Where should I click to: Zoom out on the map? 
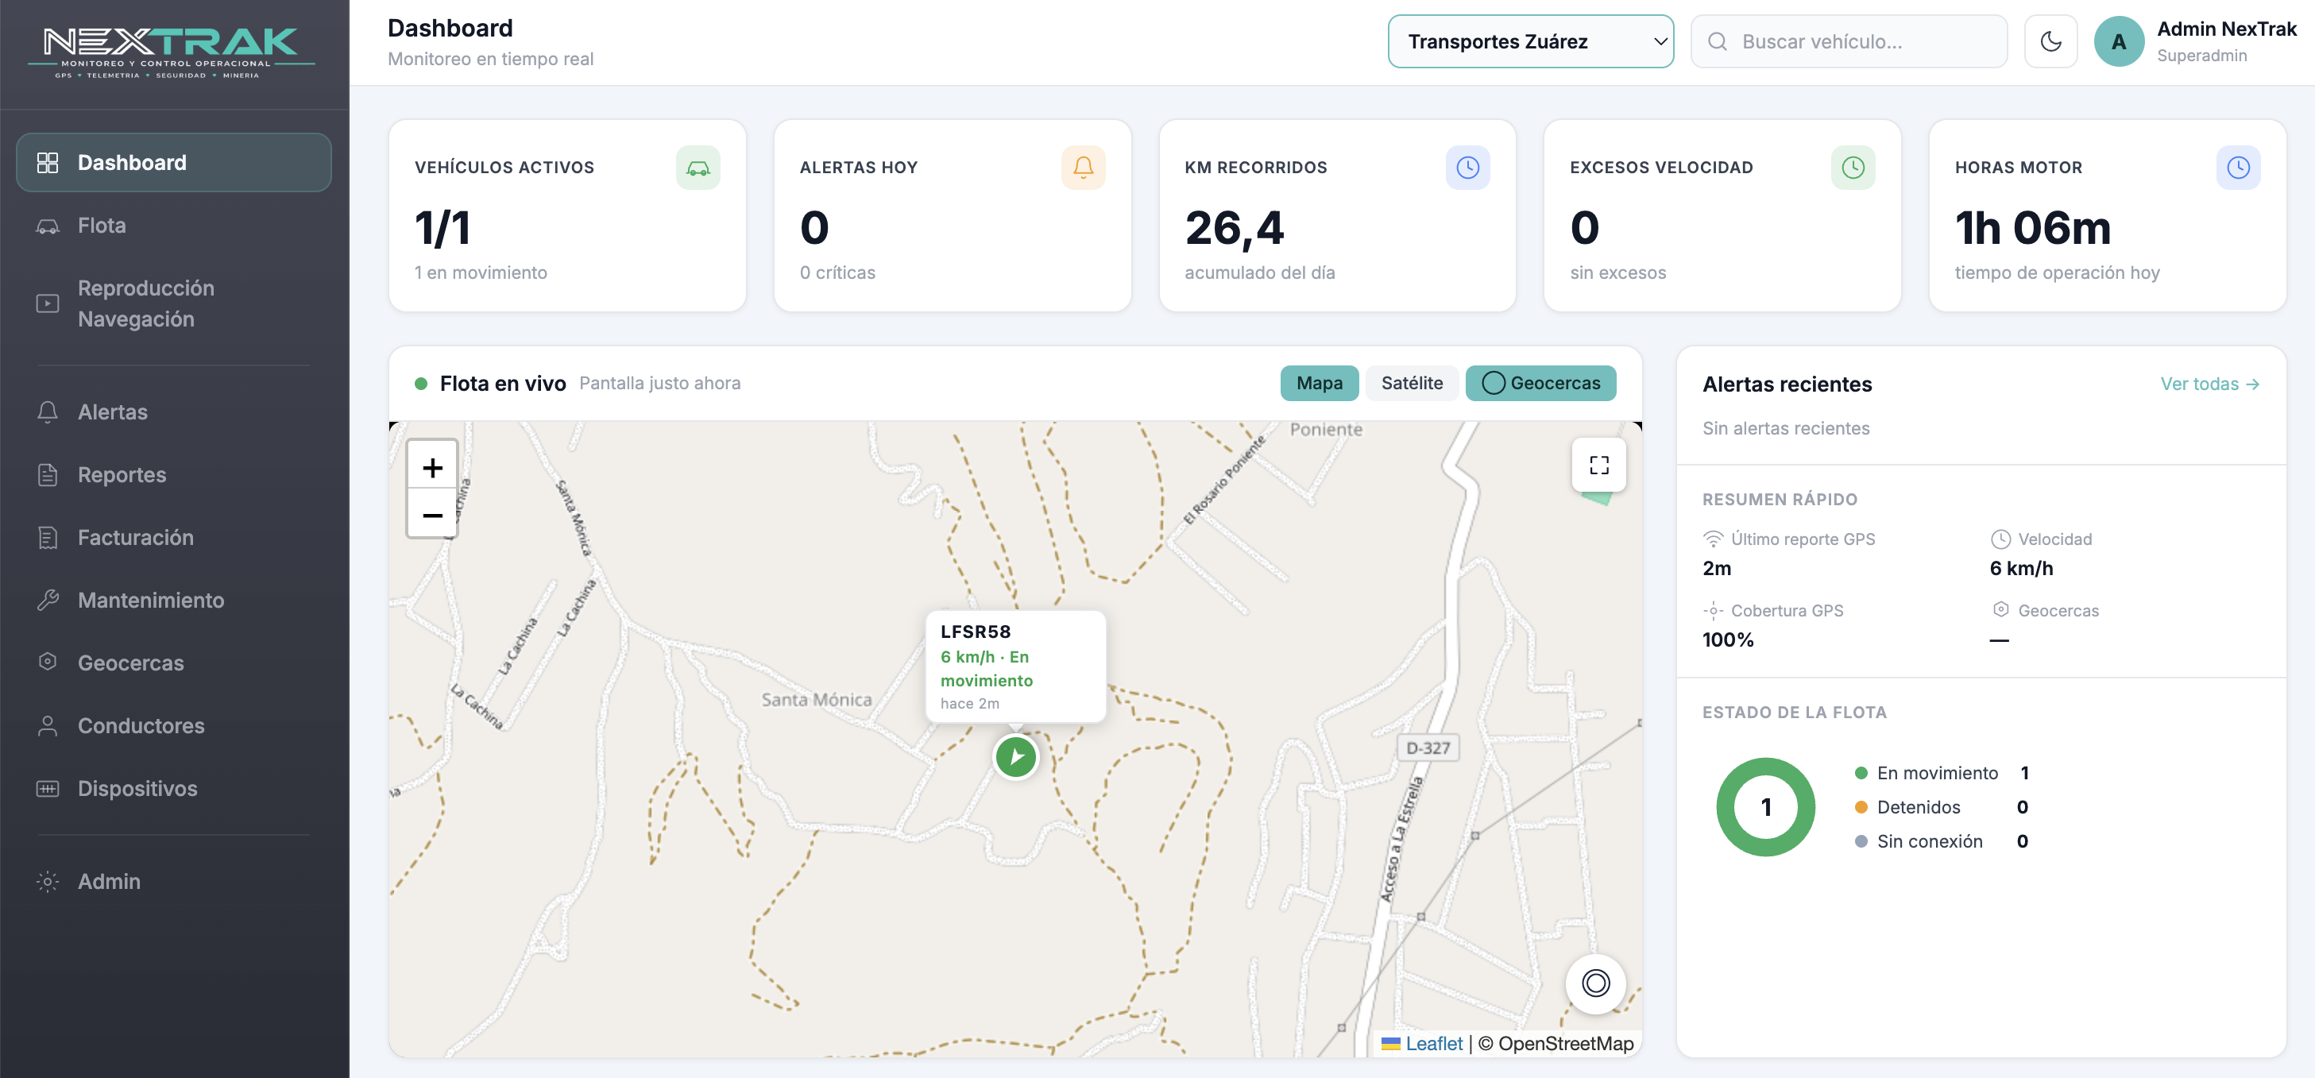tap(432, 515)
